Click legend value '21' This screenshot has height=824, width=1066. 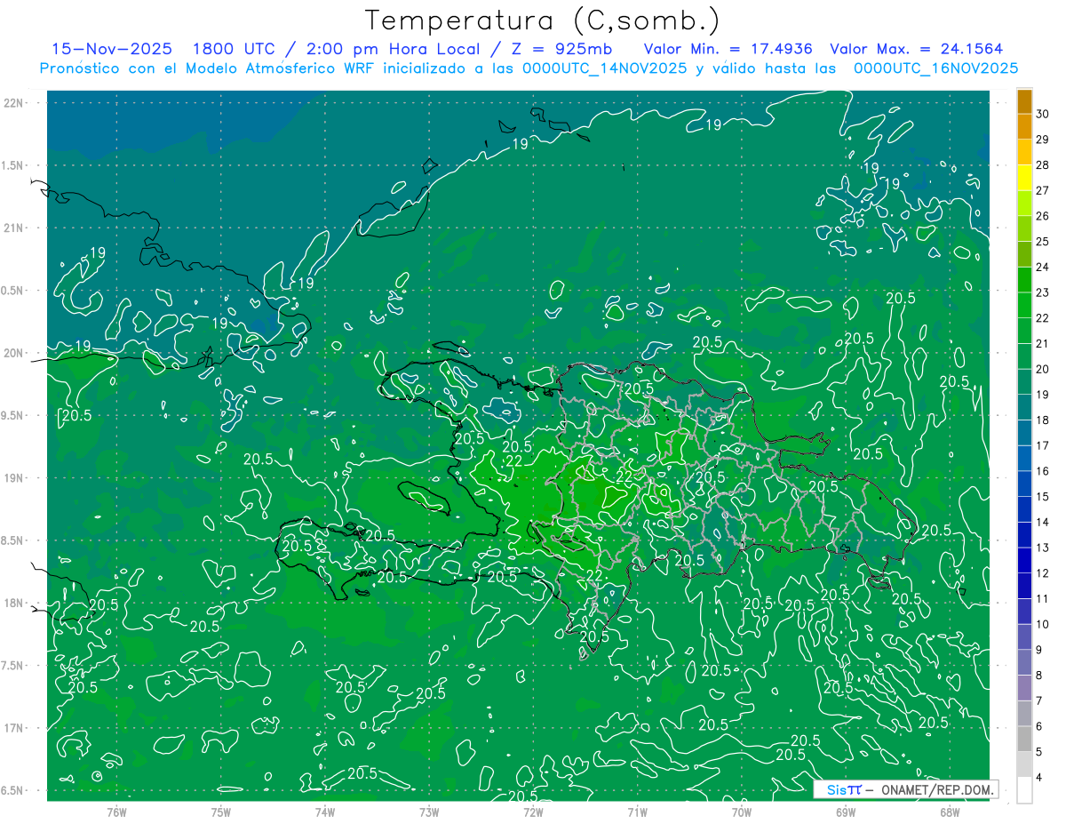tap(1044, 344)
